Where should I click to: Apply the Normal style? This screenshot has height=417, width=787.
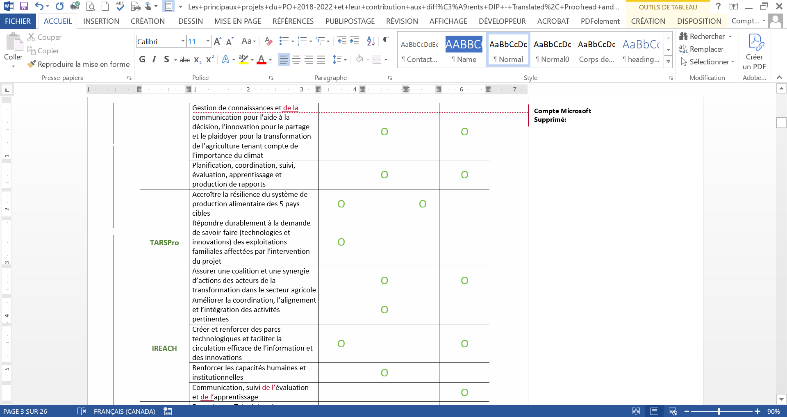[508, 50]
